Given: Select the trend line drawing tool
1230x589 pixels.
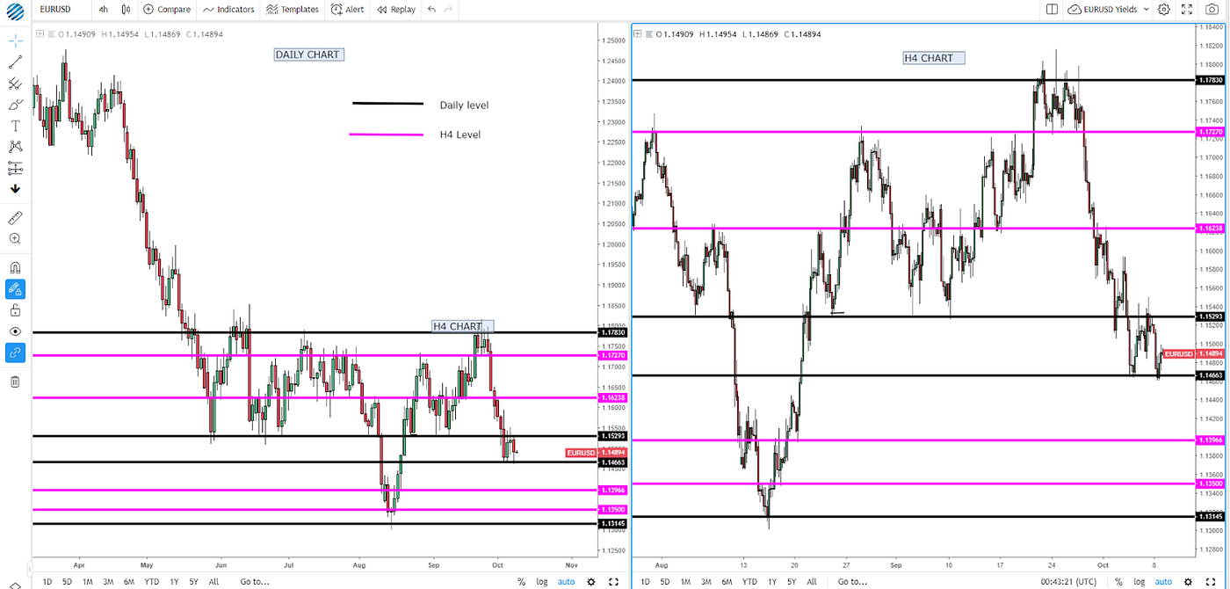Looking at the screenshot, I should (15, 62).
